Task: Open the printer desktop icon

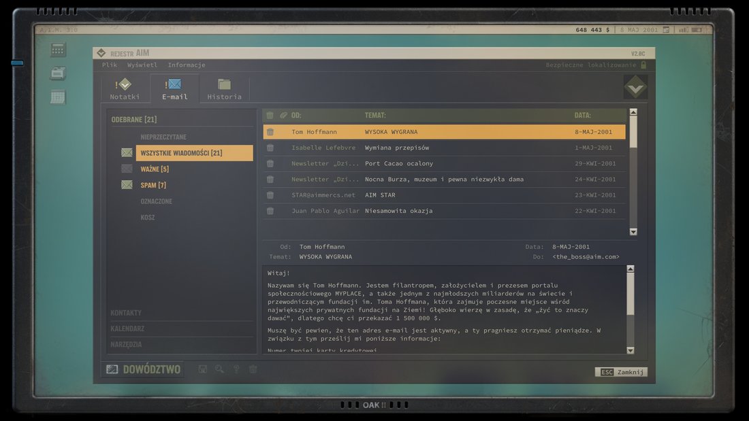Action: click(x=59, y=73)
